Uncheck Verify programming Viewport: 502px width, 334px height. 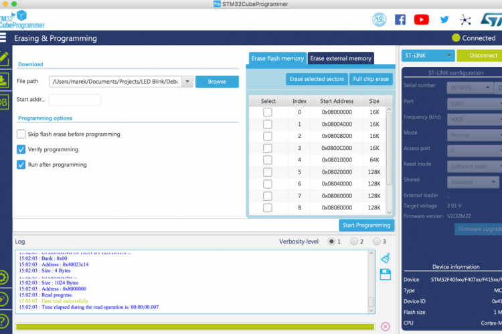click(21, 149)
